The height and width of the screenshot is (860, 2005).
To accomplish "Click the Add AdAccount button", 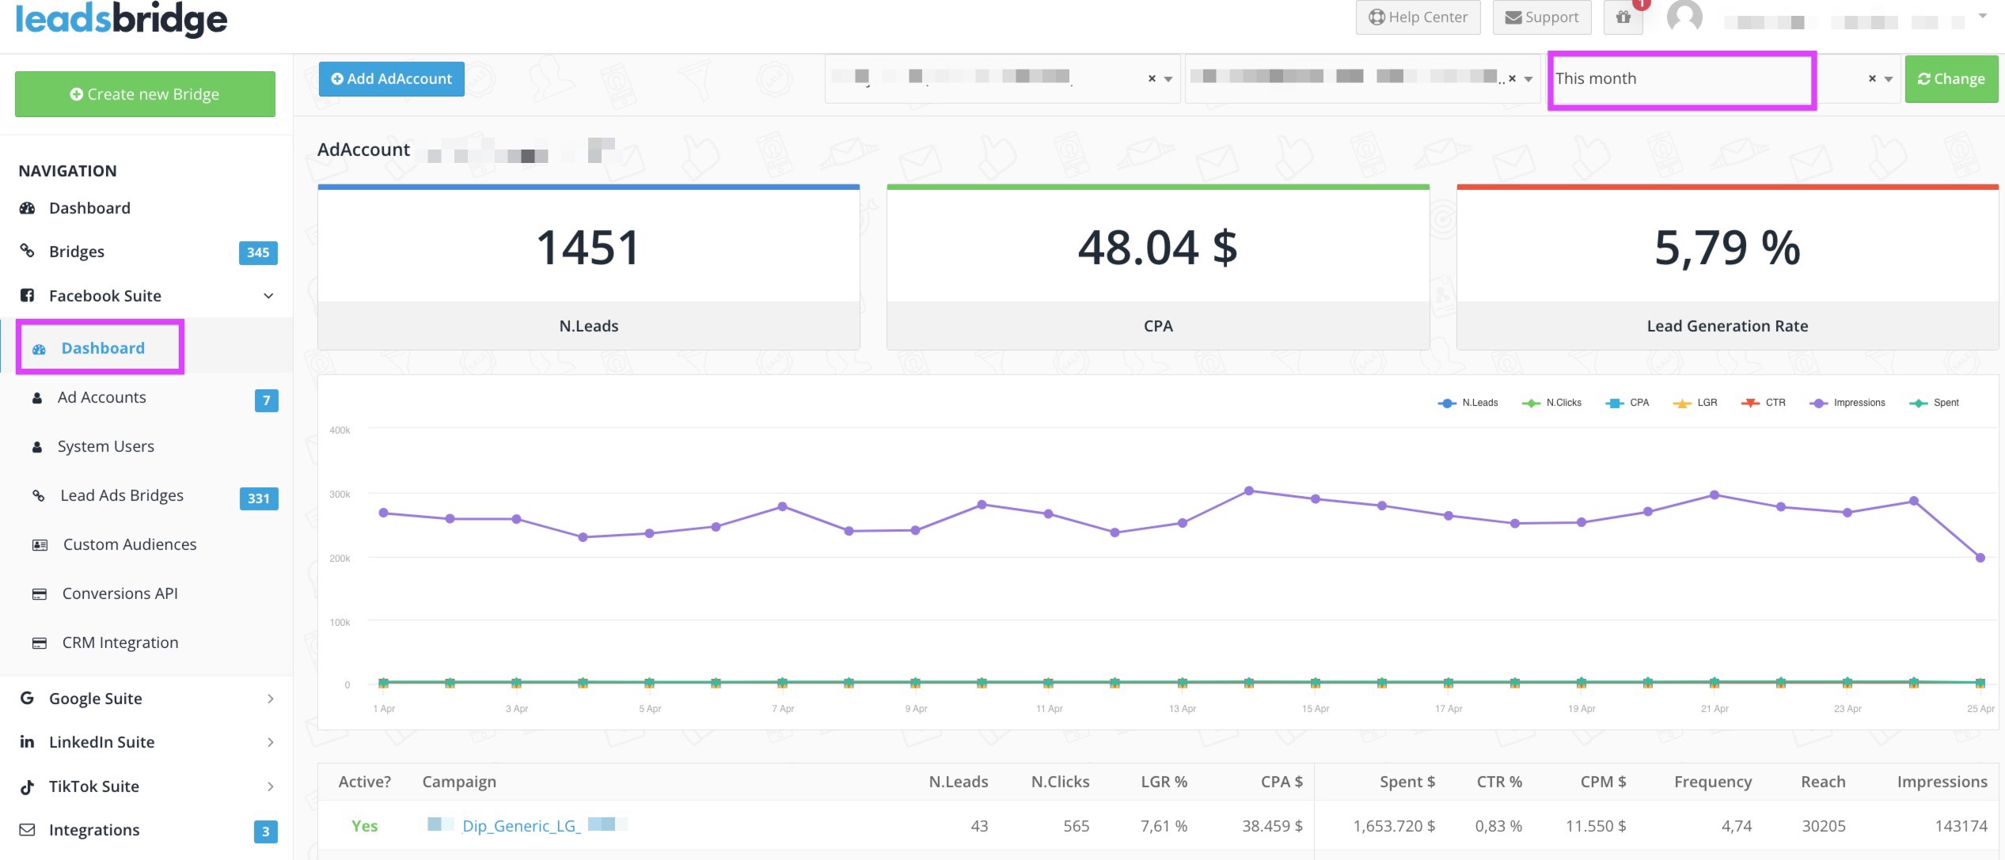I will click(x=392, y=79).
